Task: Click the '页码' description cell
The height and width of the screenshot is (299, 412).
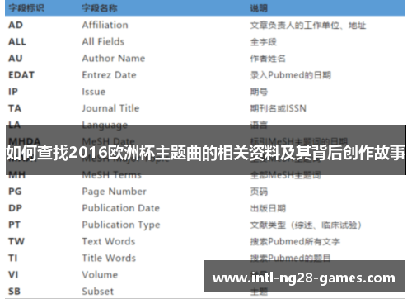Action: (259, 192)
